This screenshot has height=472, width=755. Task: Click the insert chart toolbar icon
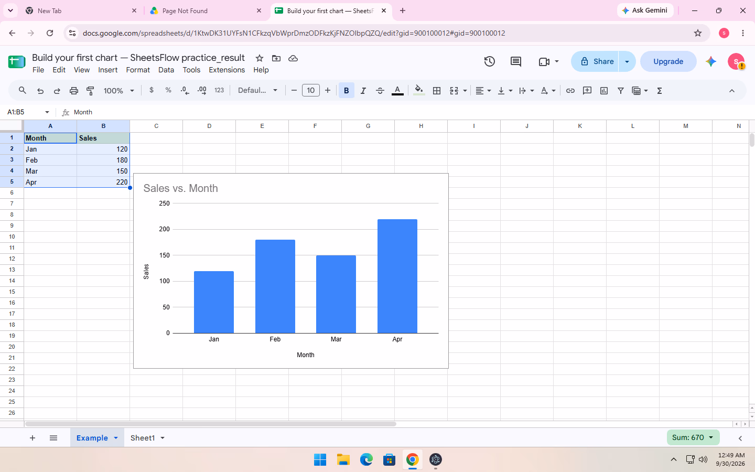click(604, 91)
